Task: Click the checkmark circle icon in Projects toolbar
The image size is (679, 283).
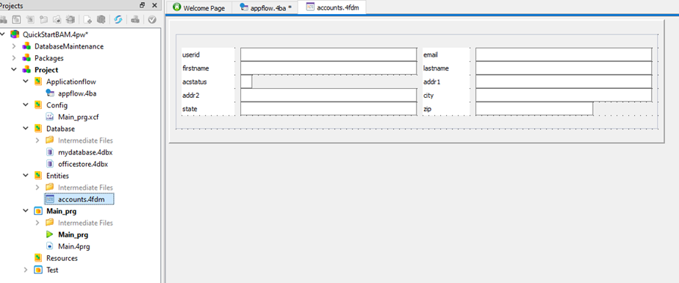Action: [152, 20]
